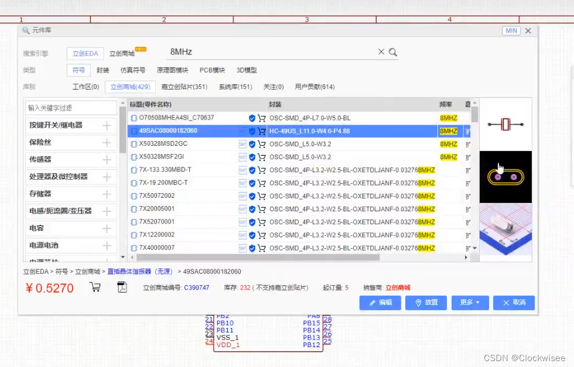Click verified shield in 7X52070001 row
Image resolution: width=574 pixels, height=367 pixels.
252,222
